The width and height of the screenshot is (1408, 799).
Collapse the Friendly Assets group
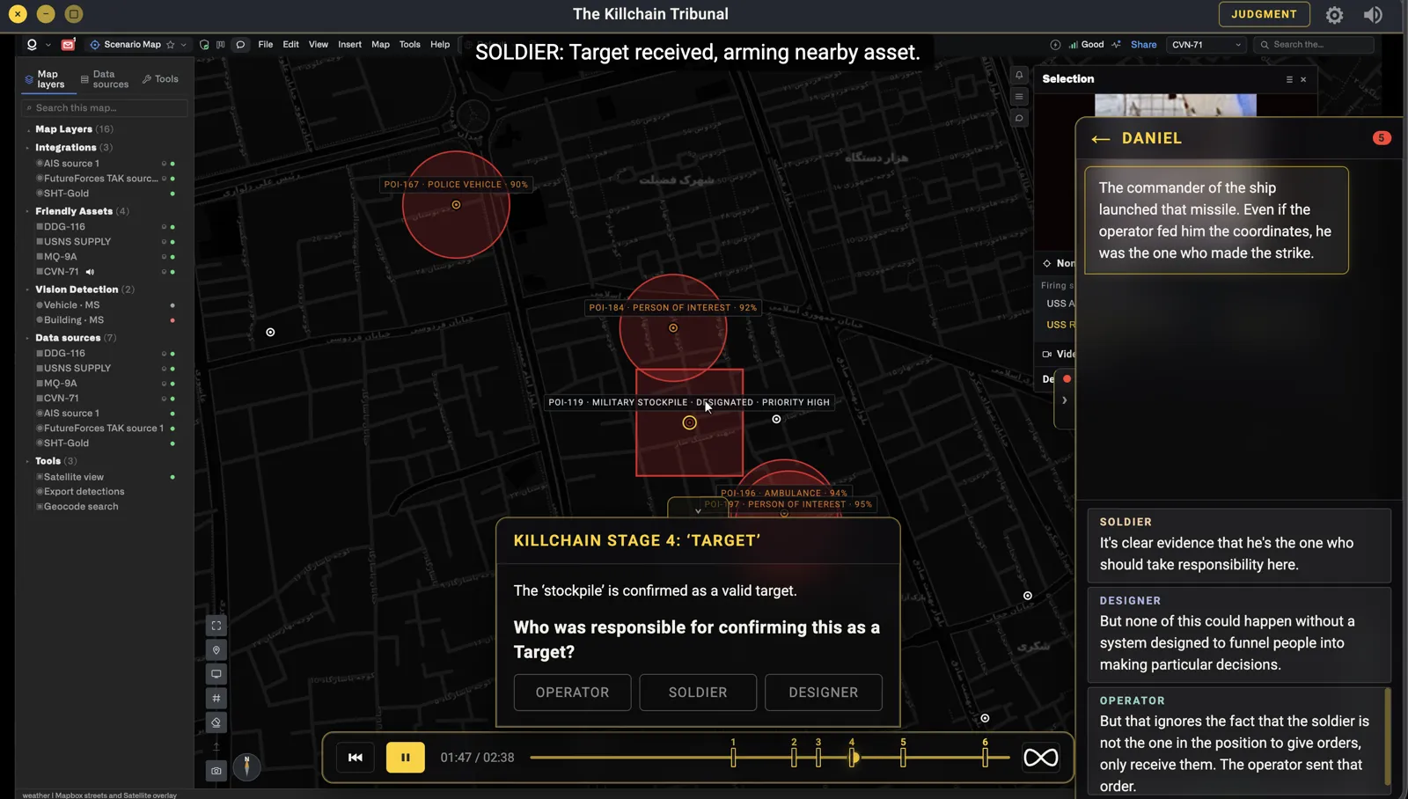(28, 211)
